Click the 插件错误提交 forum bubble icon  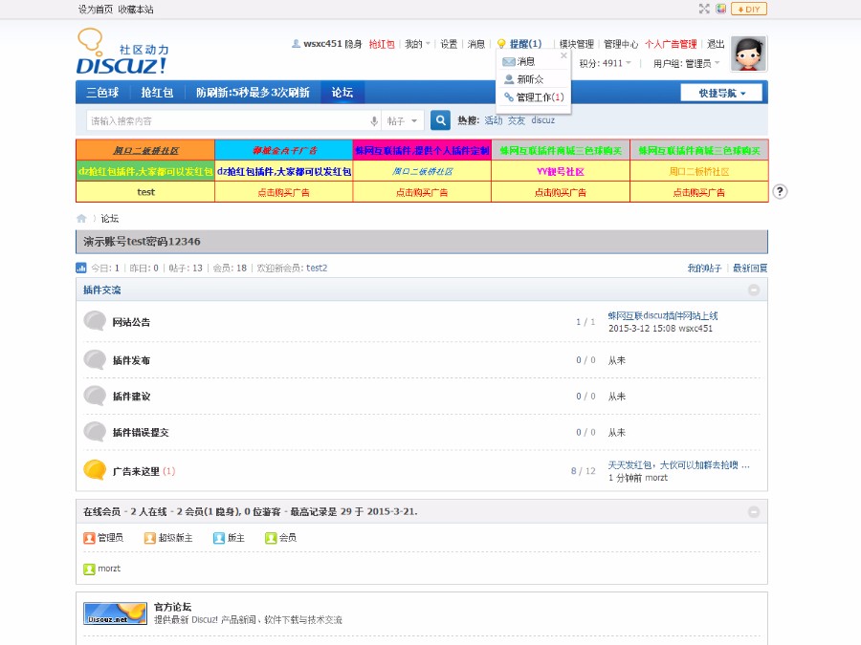point(95,432)
